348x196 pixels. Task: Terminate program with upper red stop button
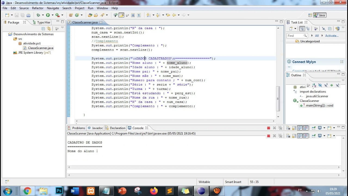click(x=269, y=128)
